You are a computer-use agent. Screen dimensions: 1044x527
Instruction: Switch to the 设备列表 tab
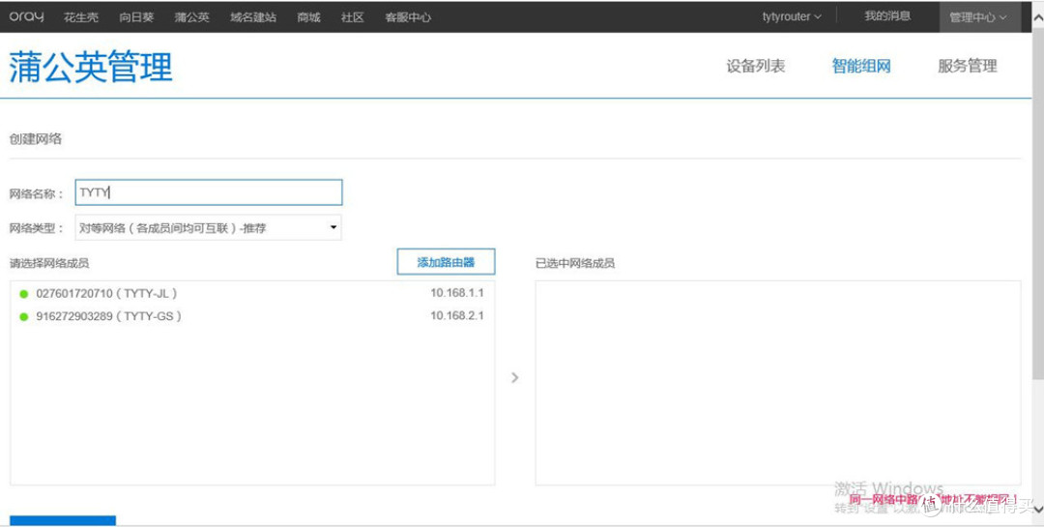click(756, 66)
